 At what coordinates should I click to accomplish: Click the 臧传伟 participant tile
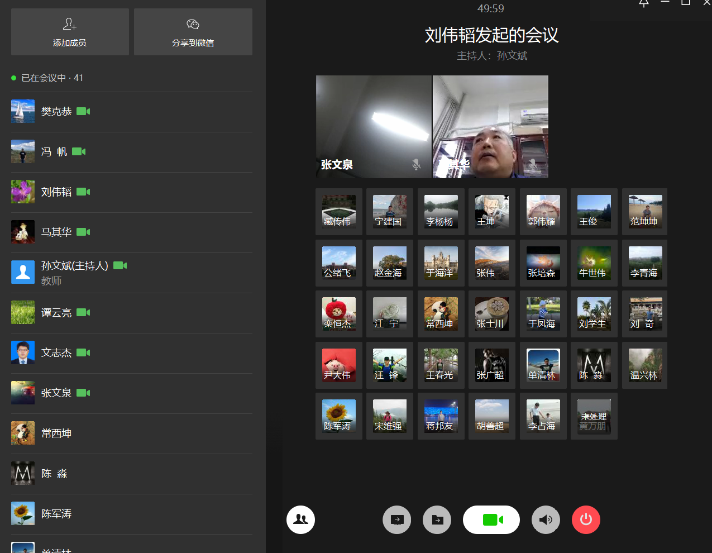click(338, 212)
